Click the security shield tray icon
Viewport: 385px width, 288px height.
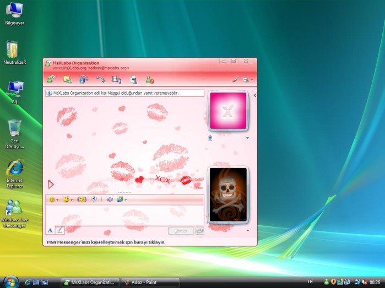[x=333, y=282]
